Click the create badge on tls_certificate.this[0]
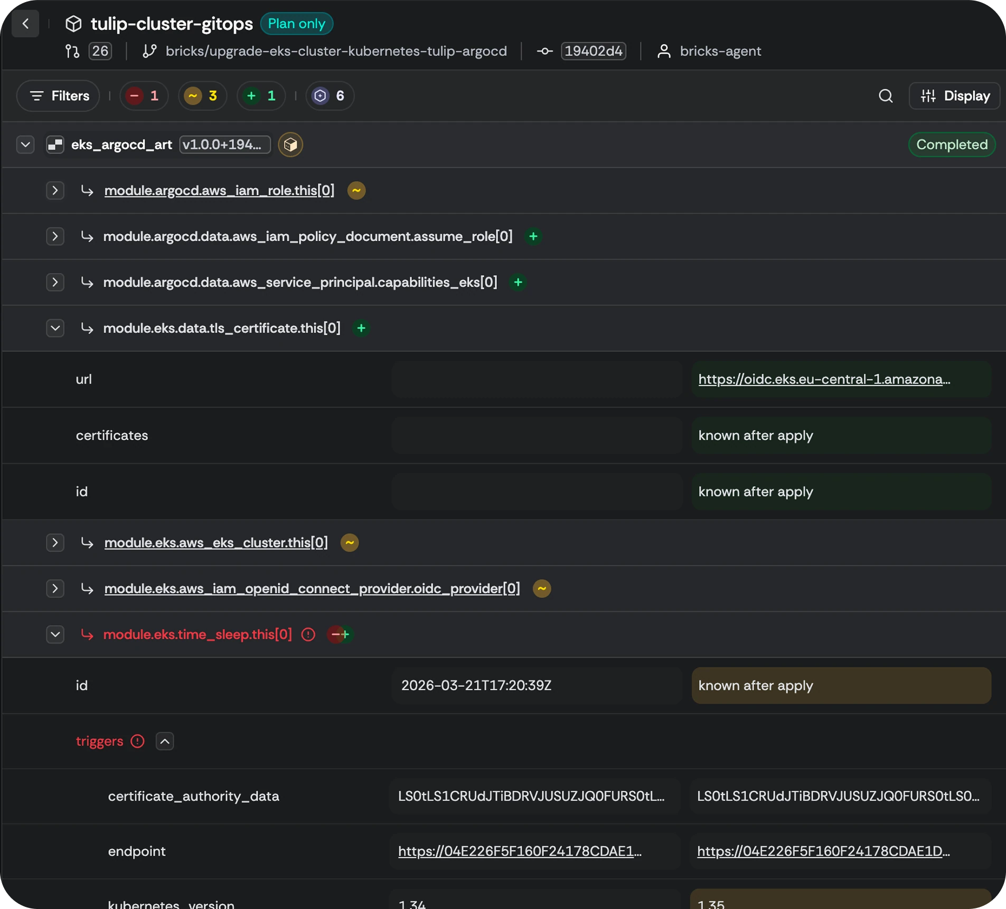Viewport: 1006px width, 909px height. pos(361,328)
